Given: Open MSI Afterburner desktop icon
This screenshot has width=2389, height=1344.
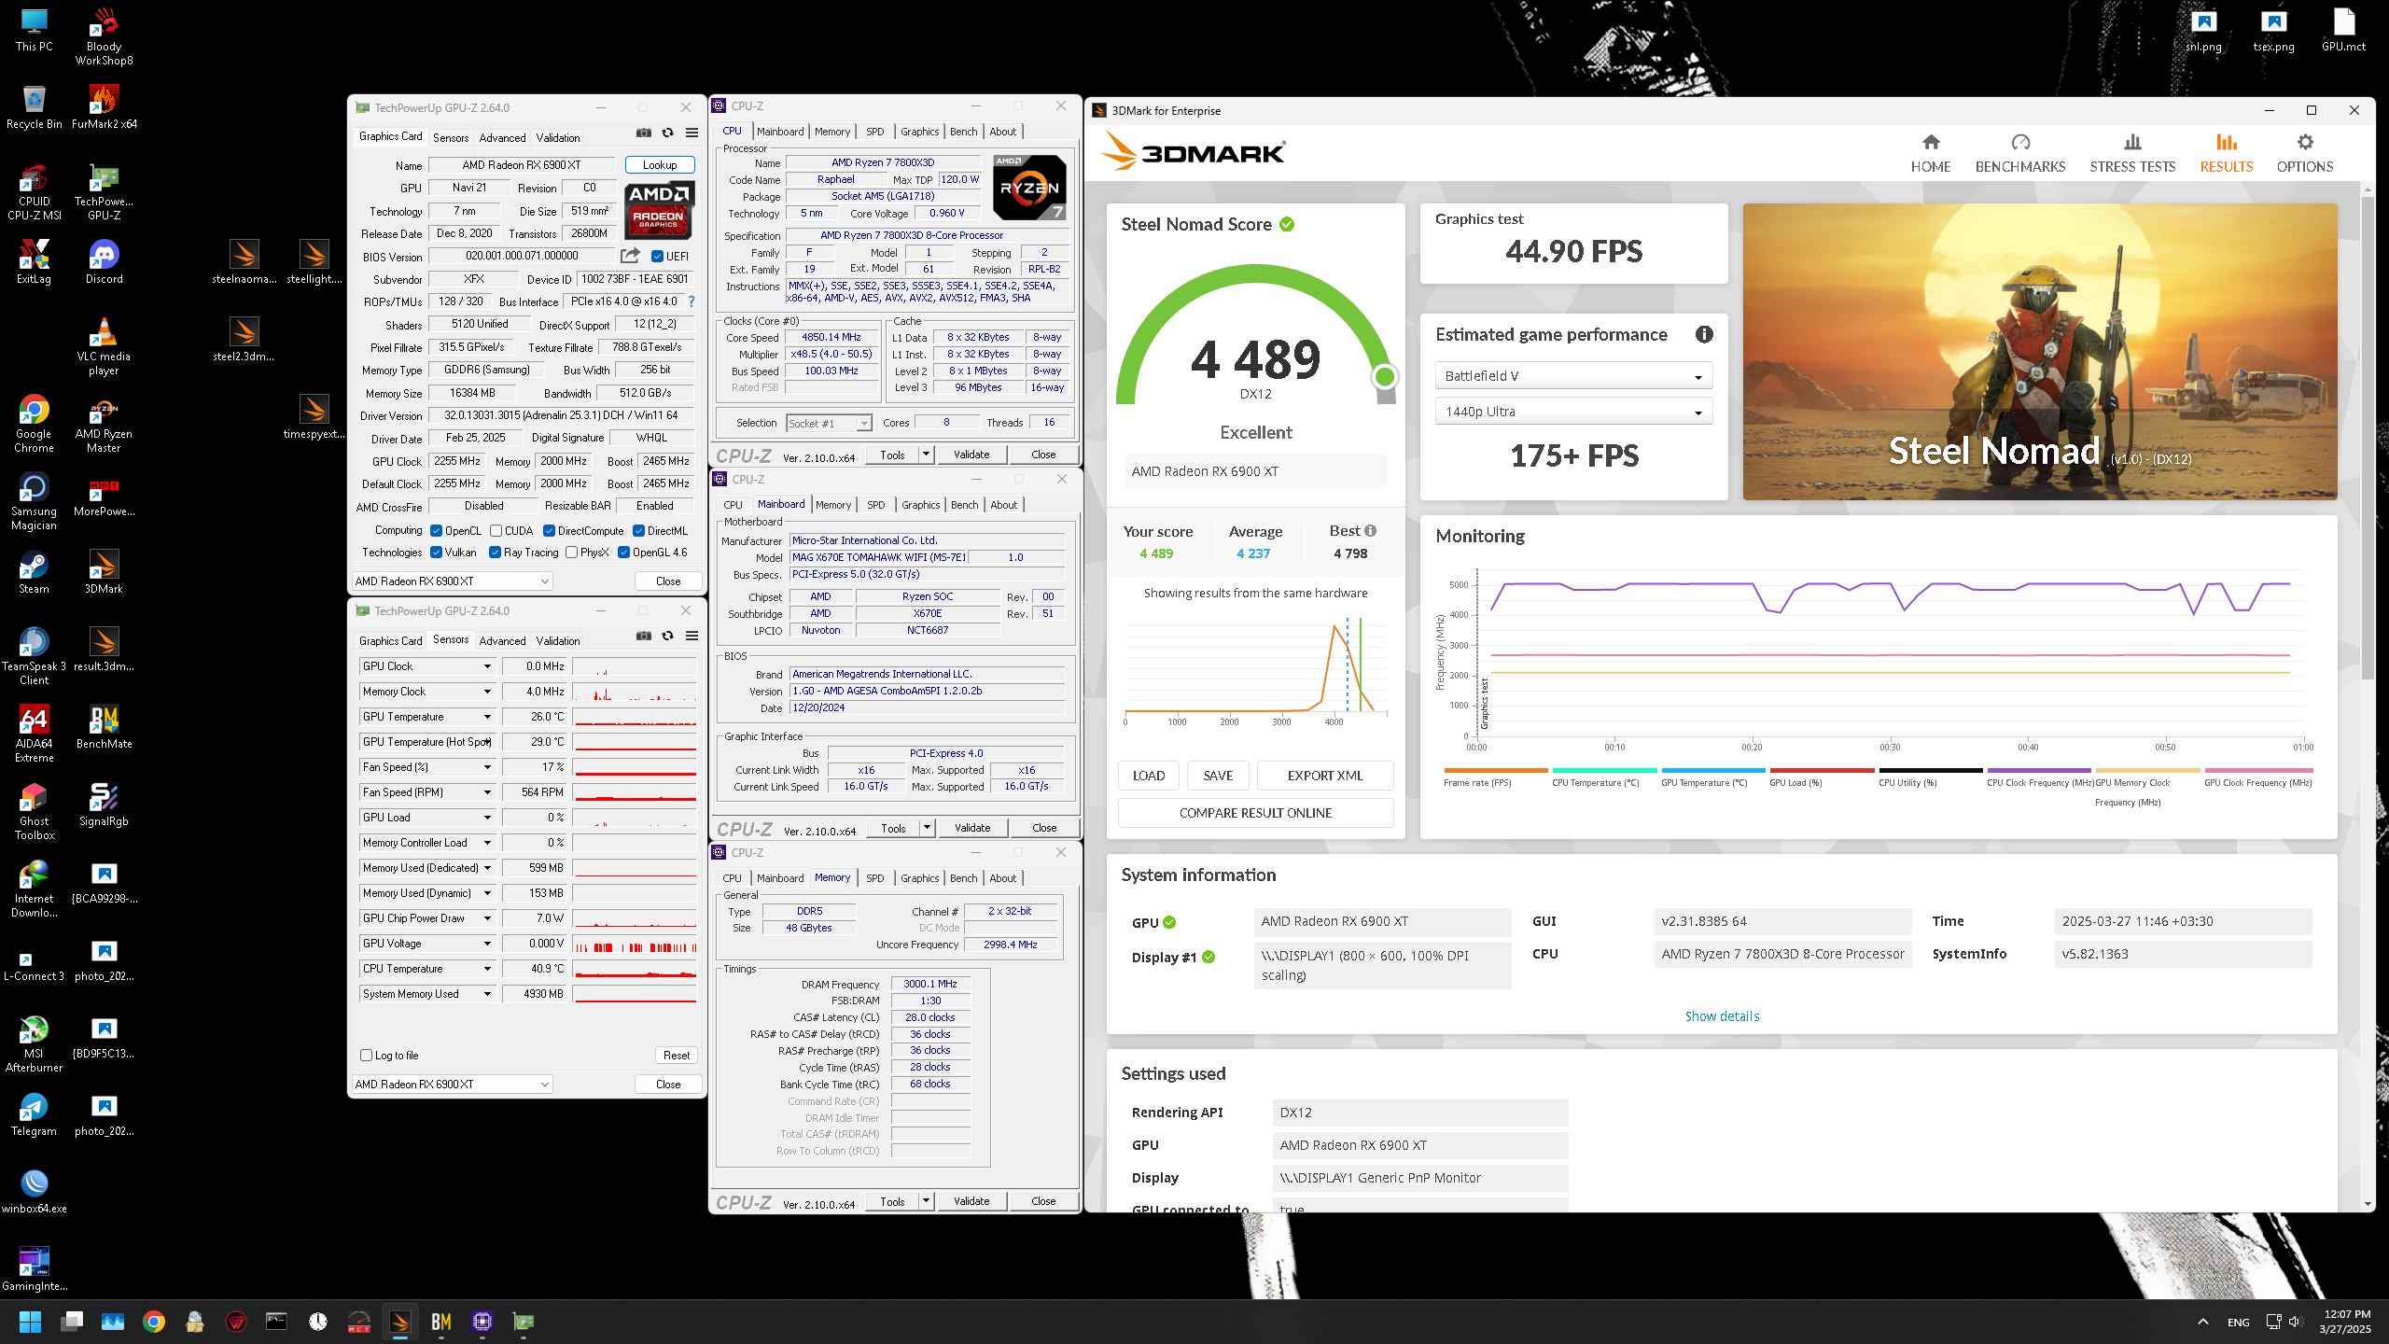Looking at the screenshot, I should click(34, 1043).
